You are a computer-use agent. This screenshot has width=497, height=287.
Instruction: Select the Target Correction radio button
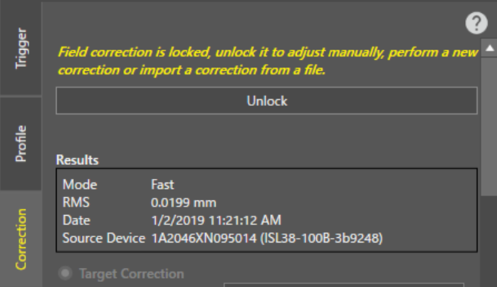click(x=66, y=273)
